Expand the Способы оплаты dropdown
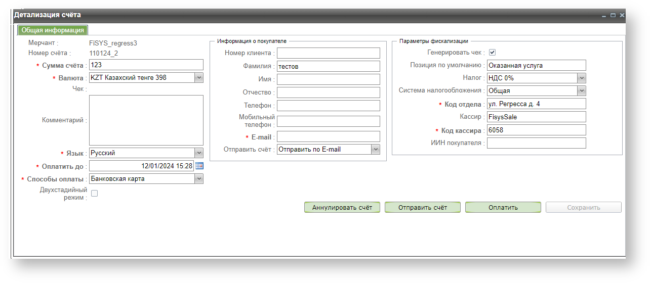 pos(199,178)
